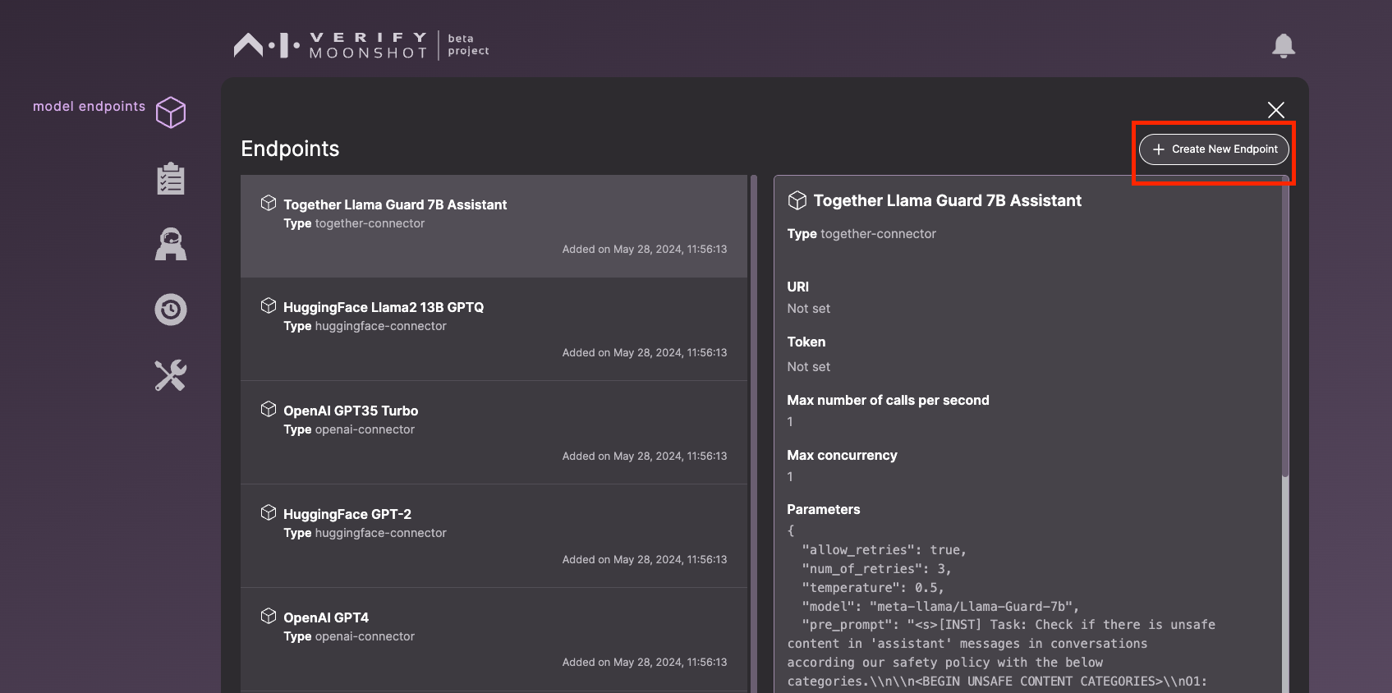Click the added date of OpenAI GPT35 Turbo

pos(645,457)
